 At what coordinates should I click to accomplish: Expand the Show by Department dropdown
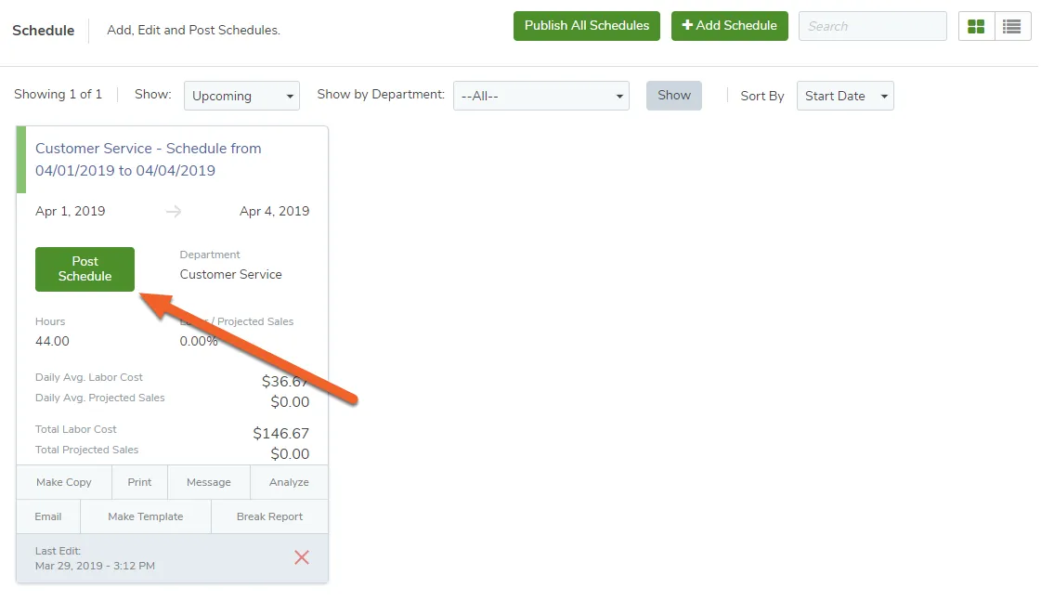click(x=541, y=96)
